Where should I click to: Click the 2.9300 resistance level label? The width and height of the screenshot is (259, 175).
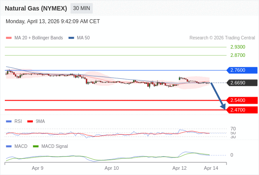tap(237, 47)
